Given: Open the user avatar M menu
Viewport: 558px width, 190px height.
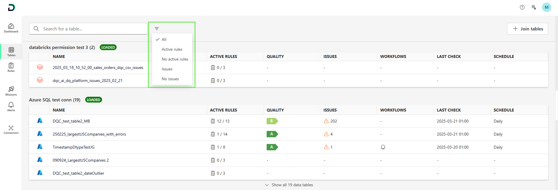Looking at the screenshot, I should (x=546, y=7).
